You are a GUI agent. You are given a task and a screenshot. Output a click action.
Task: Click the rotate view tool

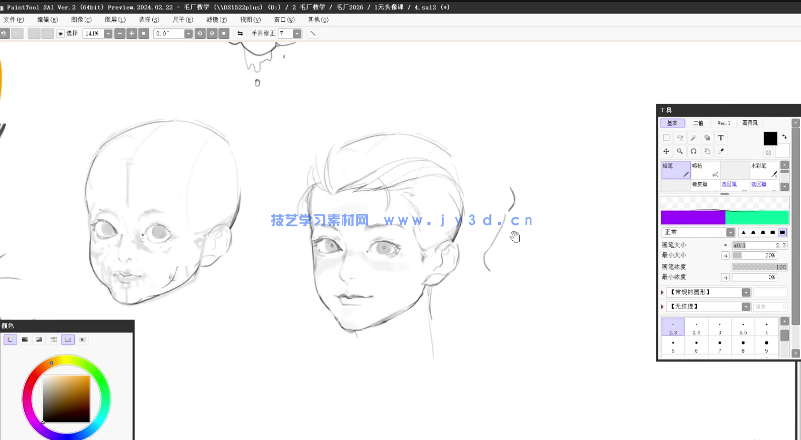click(694, 151)
